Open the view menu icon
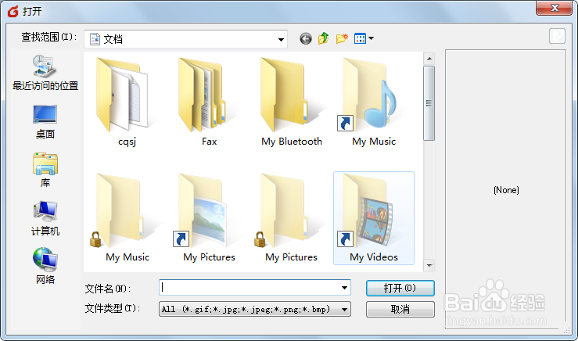This screenshot has height=341, width=578. [x=364, y=38]
